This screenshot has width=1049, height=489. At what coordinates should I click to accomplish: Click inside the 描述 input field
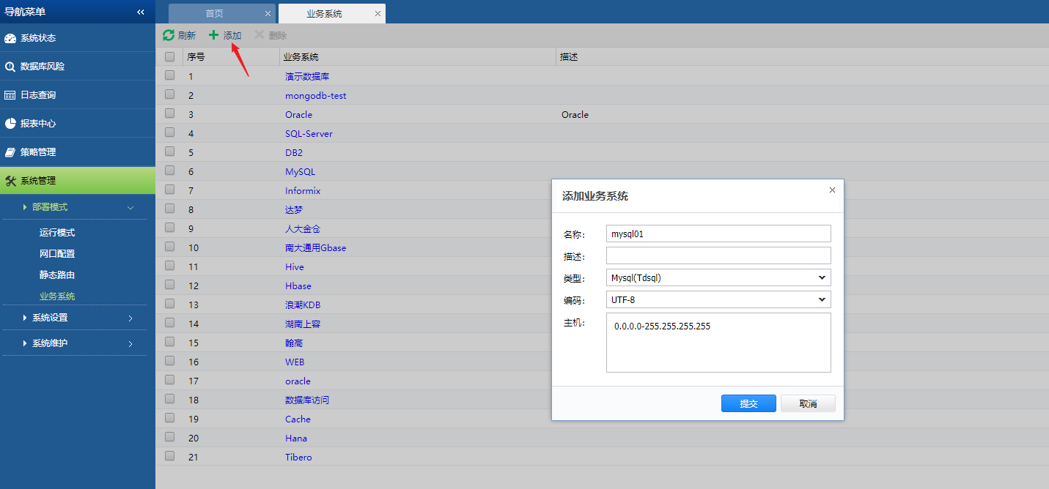(x=718, y=255)
